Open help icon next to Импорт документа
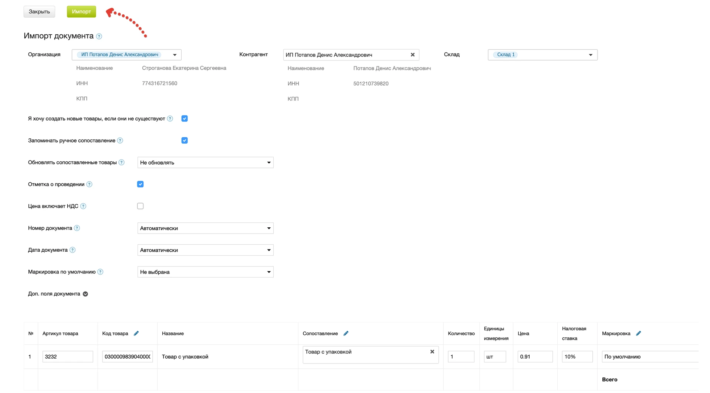Image resolution: width=710 pixels, height=393 pixels. click(99, 37)
